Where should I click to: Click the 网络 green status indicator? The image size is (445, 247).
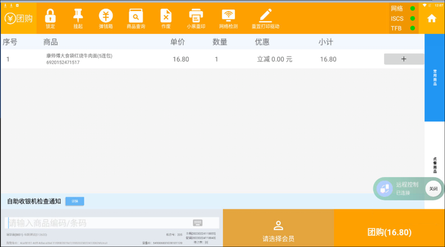(x=413, y=9)
